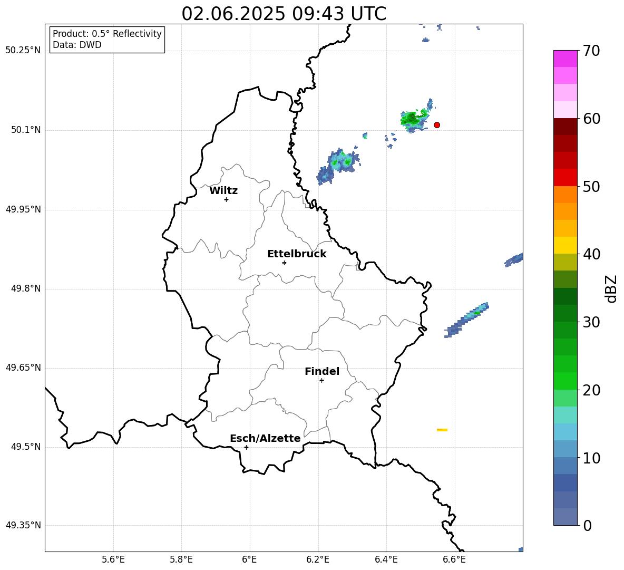
Task: Click the light blue swatch above 10
Action: point(565,449)
